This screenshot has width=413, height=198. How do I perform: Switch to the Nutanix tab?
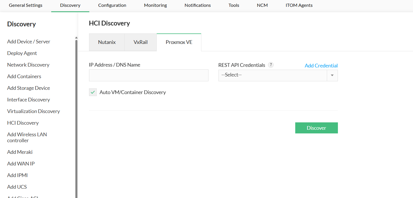coord(107,42)
